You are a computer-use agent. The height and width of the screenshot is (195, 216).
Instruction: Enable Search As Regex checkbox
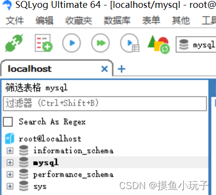tap(8, 122)
